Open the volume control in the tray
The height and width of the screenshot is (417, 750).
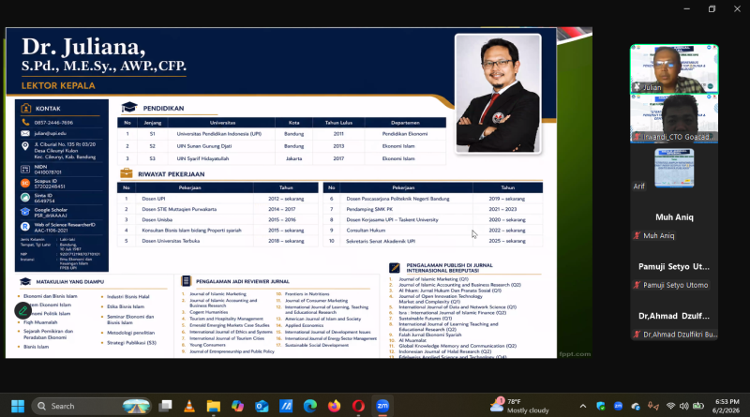684,406
